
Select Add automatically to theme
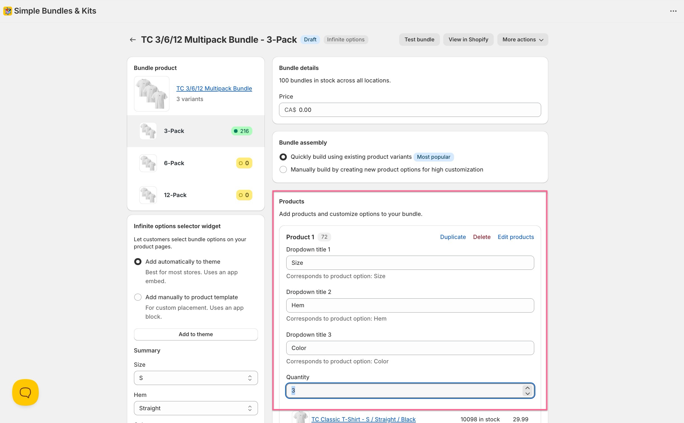tap(138, 261)
